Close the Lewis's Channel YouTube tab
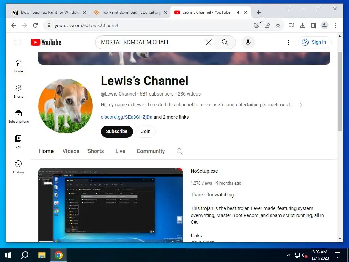This screenshot has height=262, width=349. [246, 13]
